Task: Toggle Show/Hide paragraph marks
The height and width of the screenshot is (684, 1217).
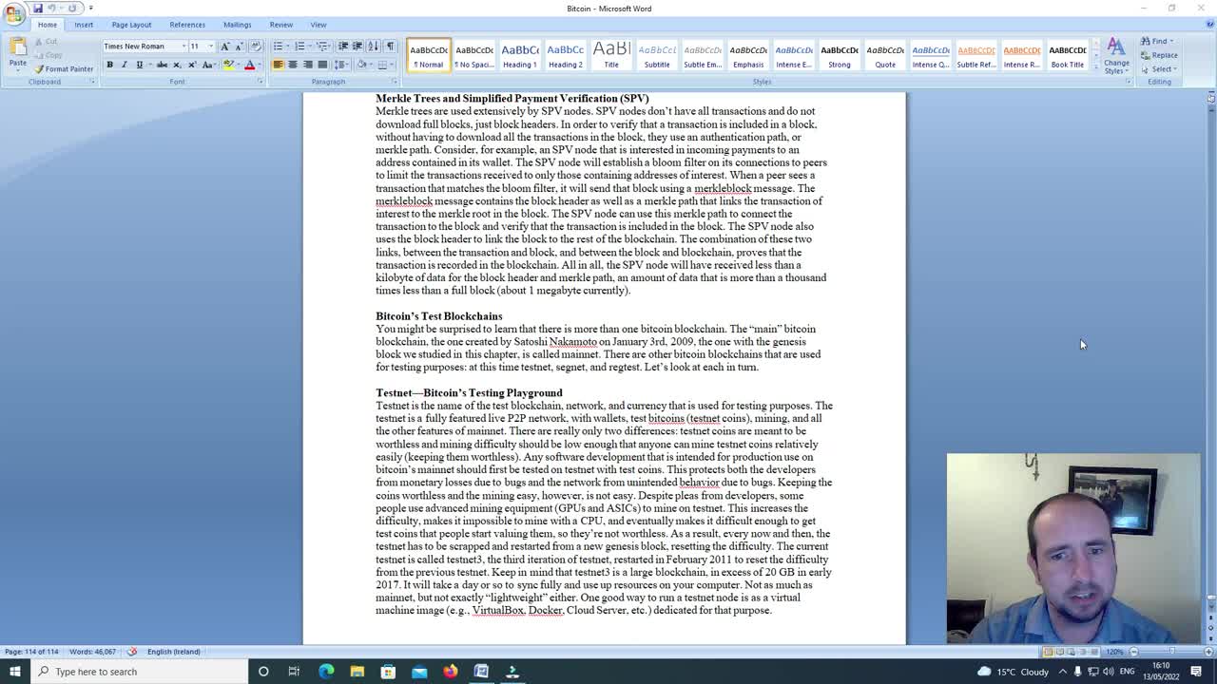Action: point(390,46)
